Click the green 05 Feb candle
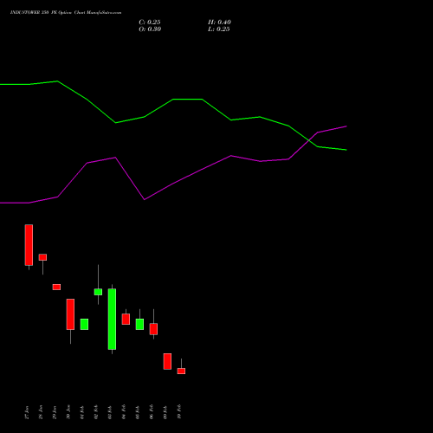This screenshot has width=433, height=433. click(139, 324)
